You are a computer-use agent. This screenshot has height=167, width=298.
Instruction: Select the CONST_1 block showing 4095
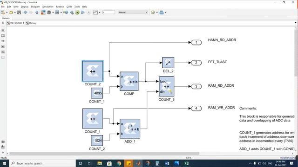click(97, 93)
